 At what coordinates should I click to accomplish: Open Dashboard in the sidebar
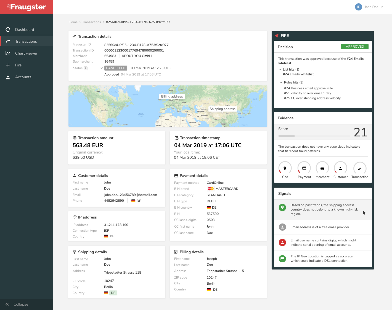coord(25,29)
